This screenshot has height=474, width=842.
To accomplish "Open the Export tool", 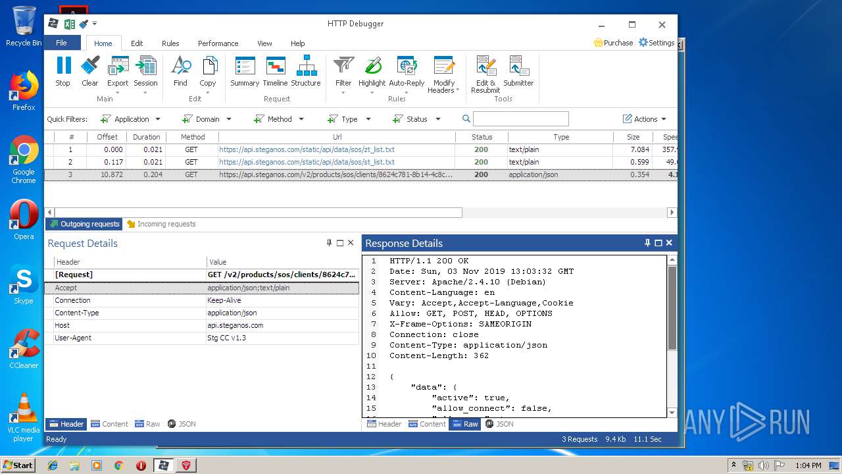I will pyautogui.click(x=118, y=73).
